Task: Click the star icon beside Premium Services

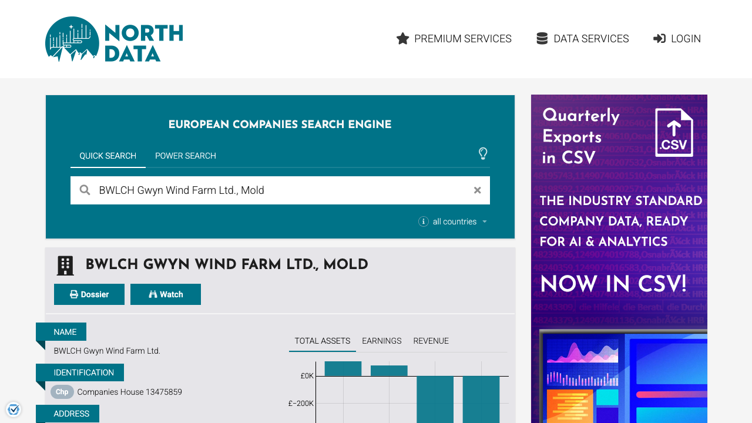Action: point(402,38)
